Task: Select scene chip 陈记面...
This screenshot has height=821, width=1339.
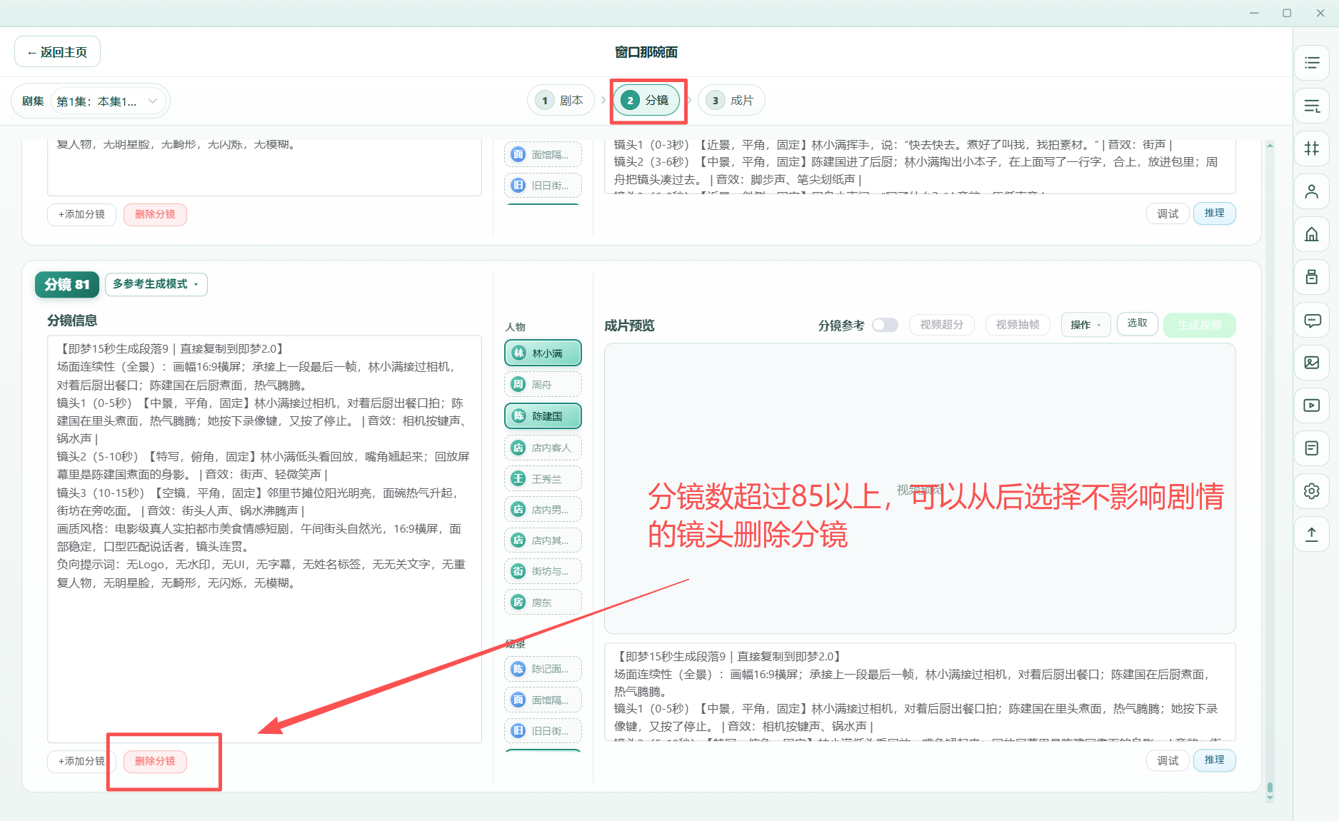Action: click(543, 669)
